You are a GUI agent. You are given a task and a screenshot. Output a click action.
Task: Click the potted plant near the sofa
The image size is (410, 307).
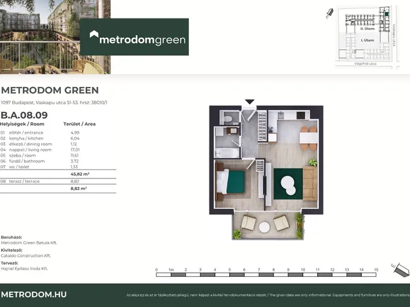coord(313,162)
